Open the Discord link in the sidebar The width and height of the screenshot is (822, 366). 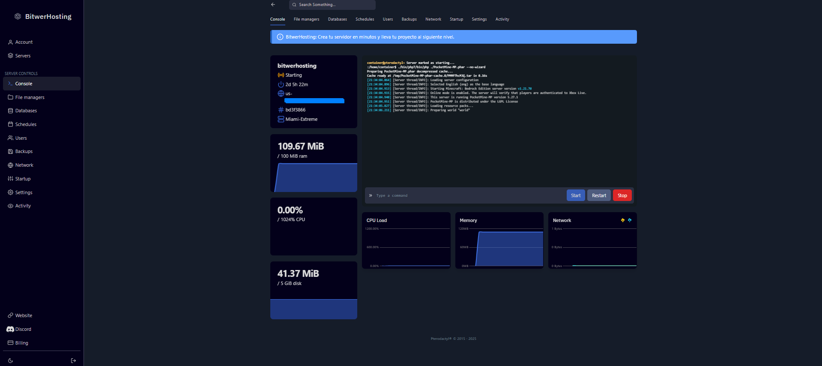click(x=42, y=329)
